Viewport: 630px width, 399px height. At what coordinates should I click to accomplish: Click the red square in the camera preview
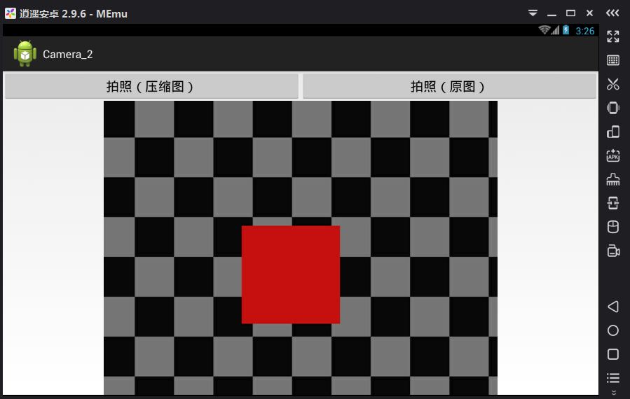pyautogui.click(x=291, y=274)
